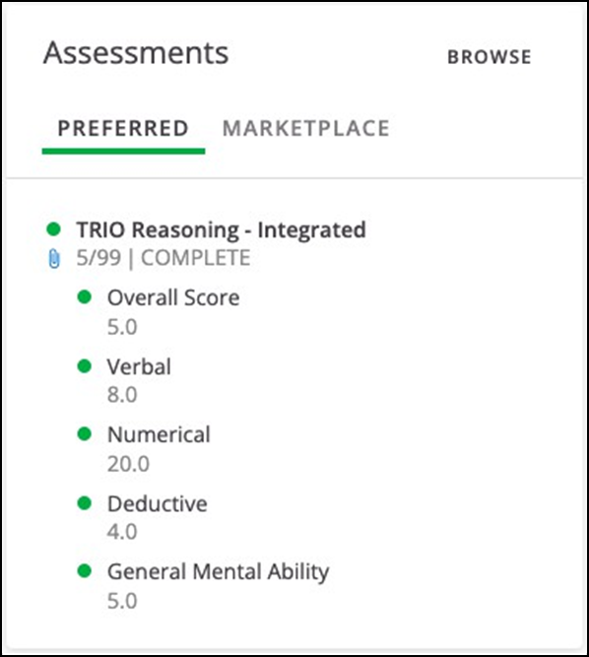Select the Verbal score label
Viewport: 589px width, 657px height.
139,366
